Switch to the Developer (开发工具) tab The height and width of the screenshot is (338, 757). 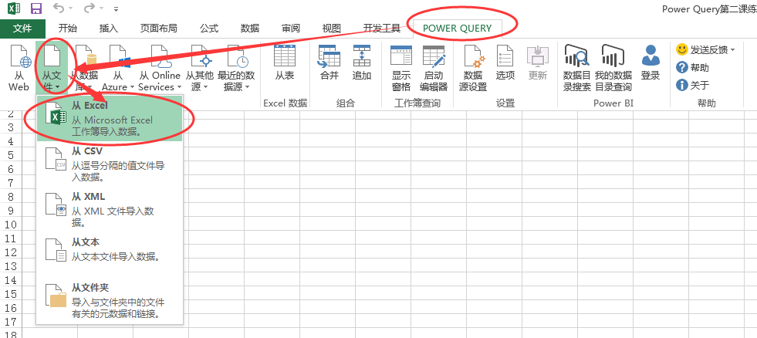[x=381, y=29]
